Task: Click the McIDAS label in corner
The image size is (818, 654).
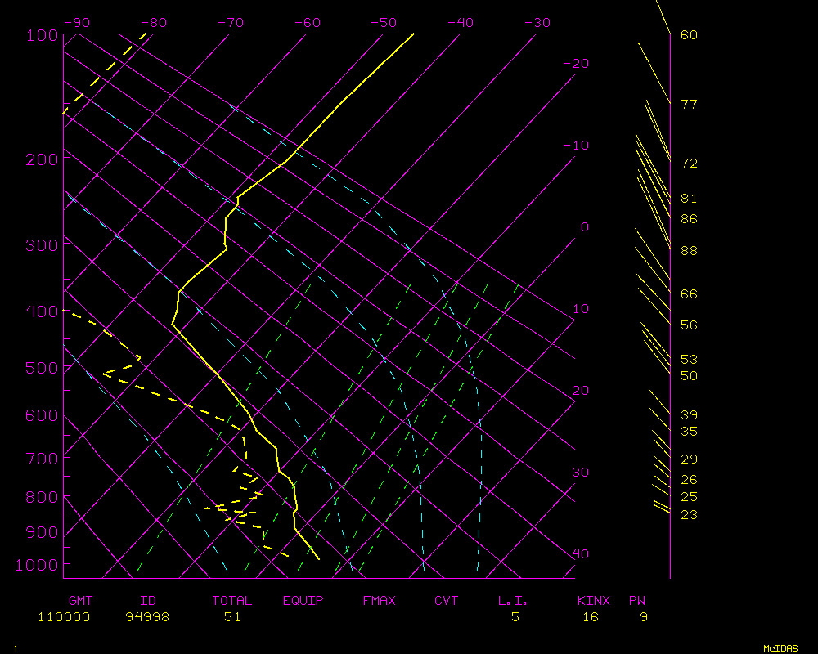Action: (780, 648)
